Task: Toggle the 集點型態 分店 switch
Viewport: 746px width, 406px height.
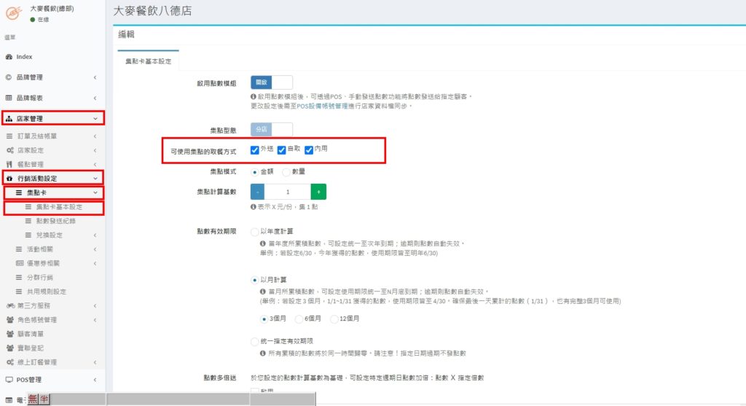Action: coord(272,130)
